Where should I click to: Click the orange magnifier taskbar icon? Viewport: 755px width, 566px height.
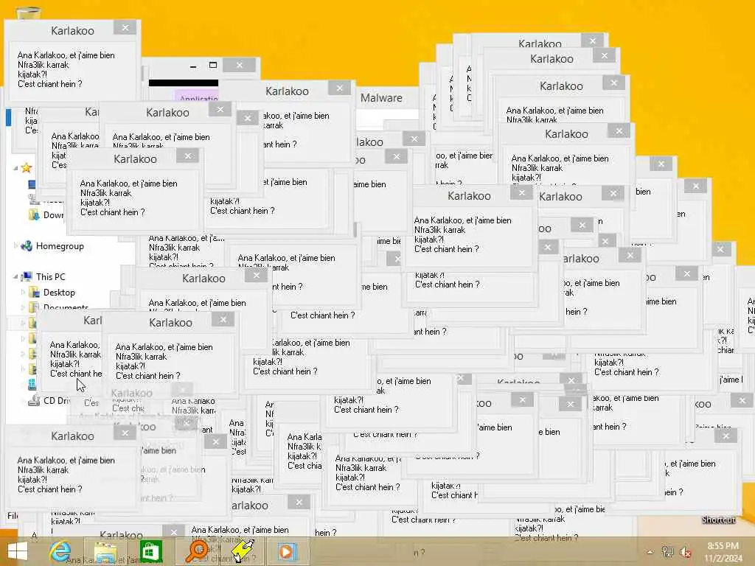pos(196,551)
